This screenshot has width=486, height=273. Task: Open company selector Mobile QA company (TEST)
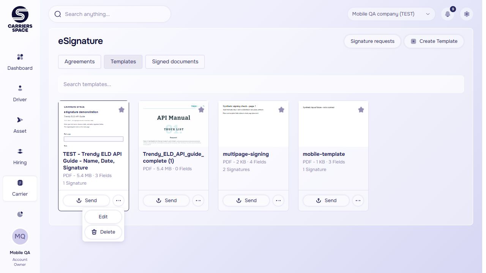coord(391,14)
